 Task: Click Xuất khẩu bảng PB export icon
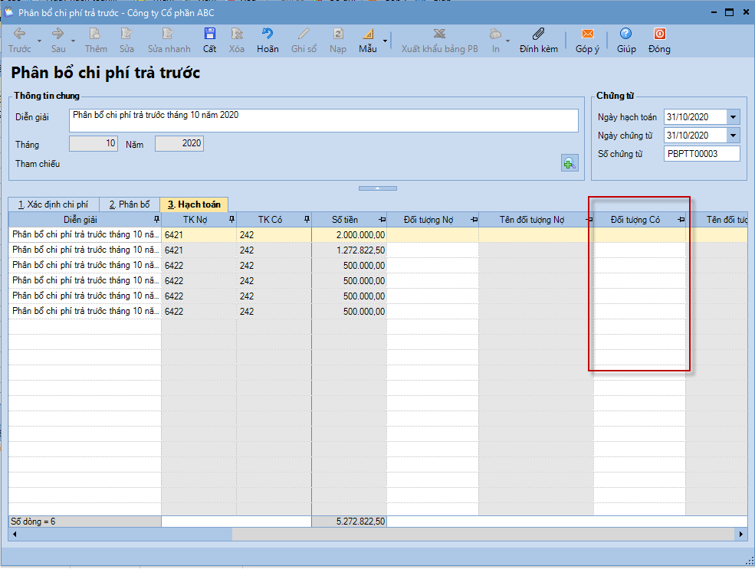440,40
